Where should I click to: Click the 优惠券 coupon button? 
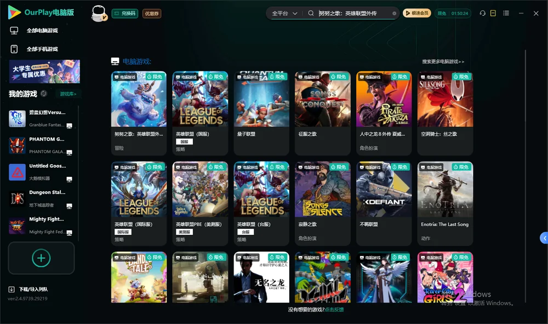(x=152, y=13)
